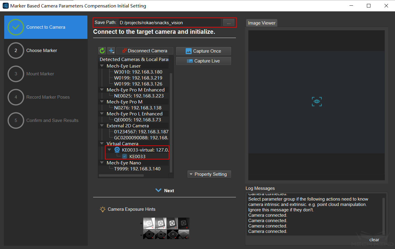Click the Save Path input field
395x249 pixels.
(169, 22)
